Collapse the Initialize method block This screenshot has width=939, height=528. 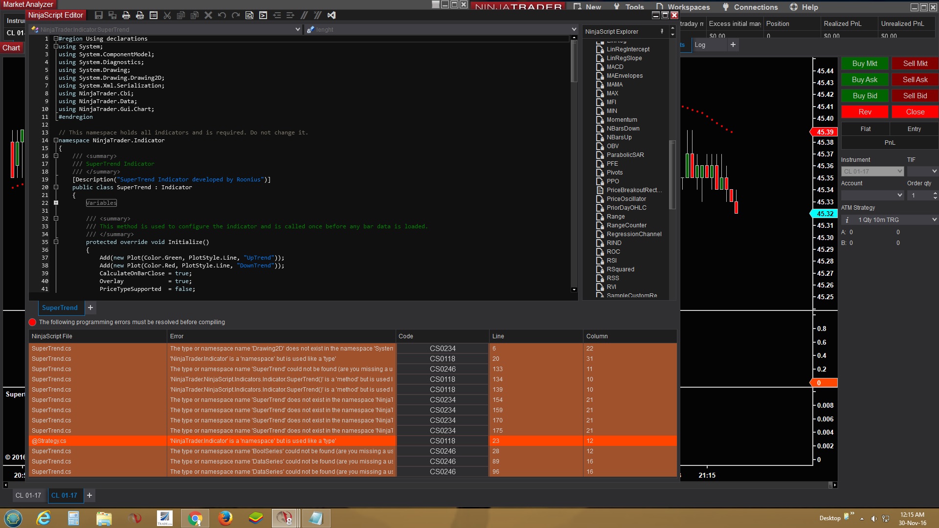tap(56, 242)
